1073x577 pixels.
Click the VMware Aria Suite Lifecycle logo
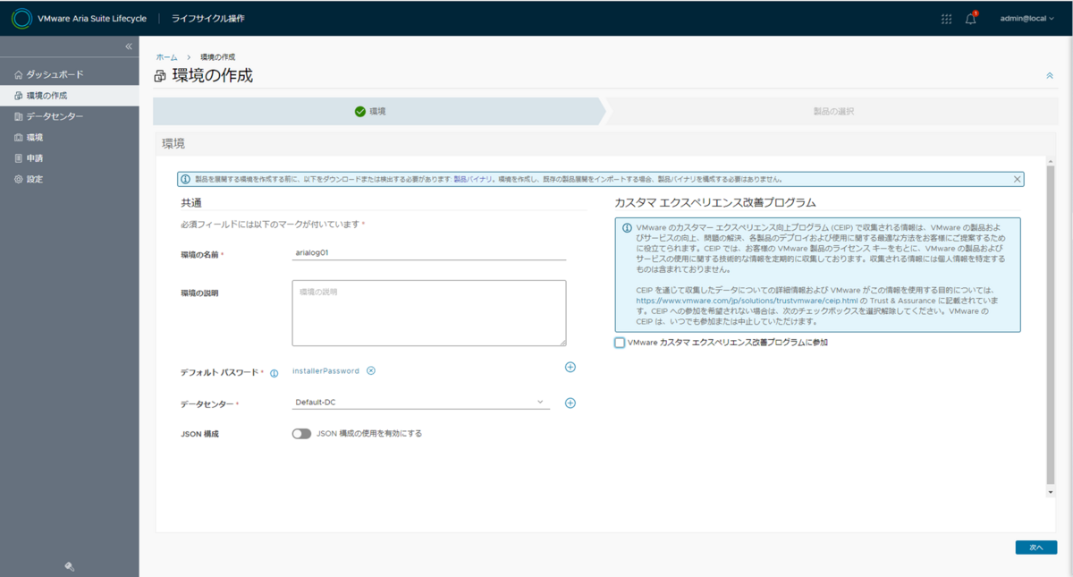point(21,18)
